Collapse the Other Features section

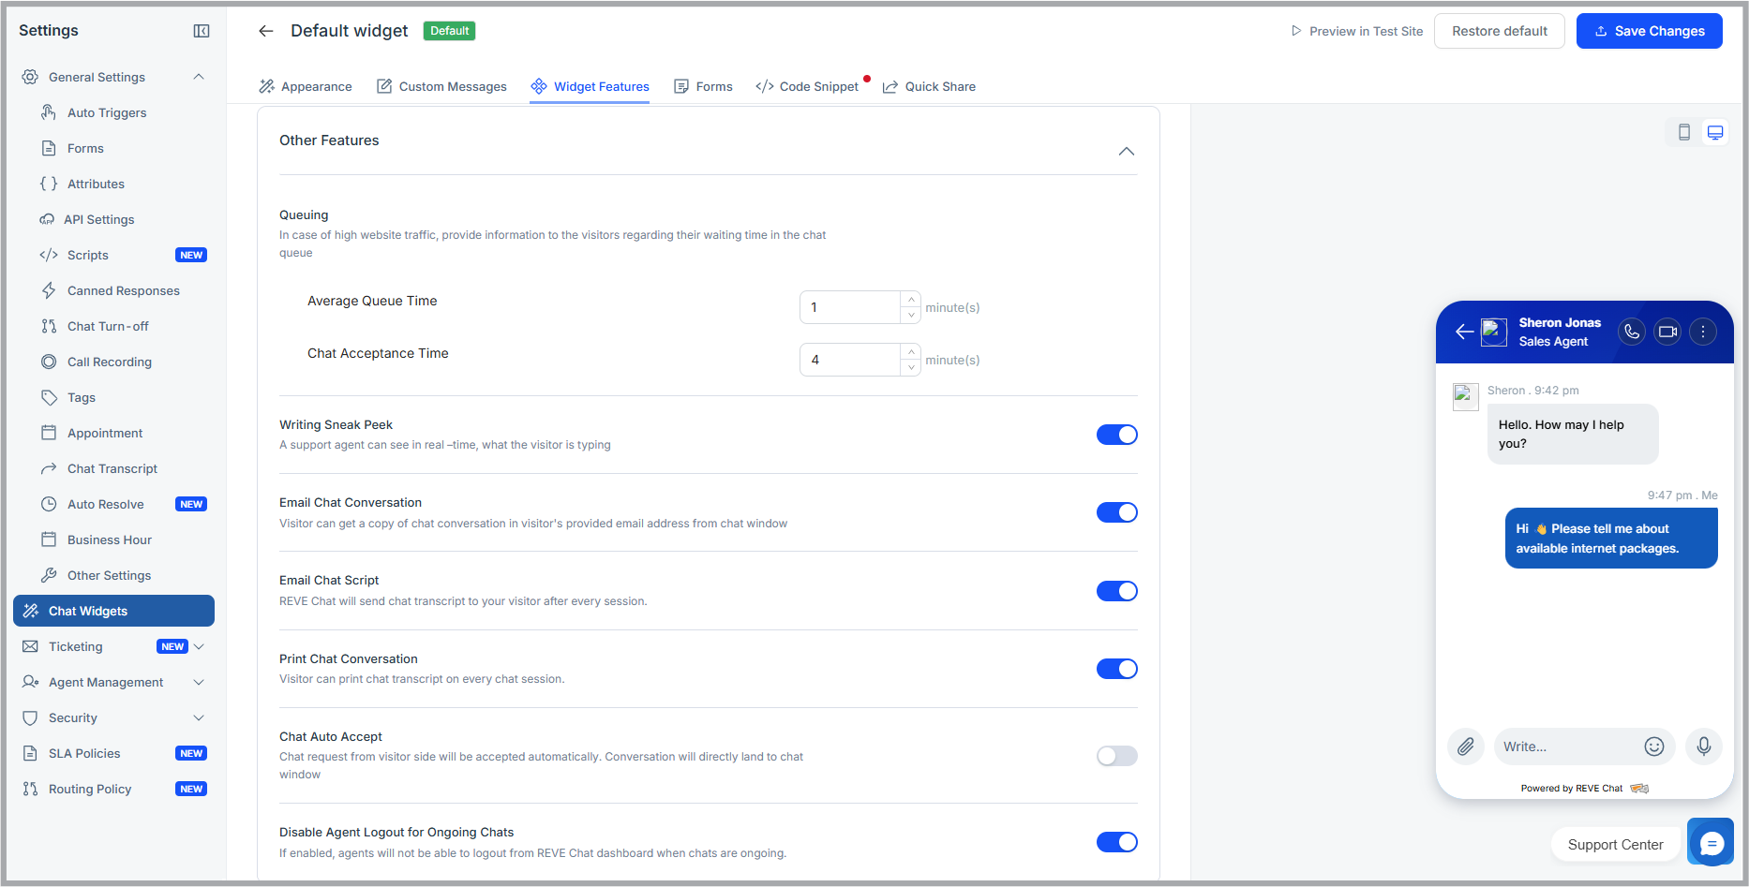coord(1127,150)
